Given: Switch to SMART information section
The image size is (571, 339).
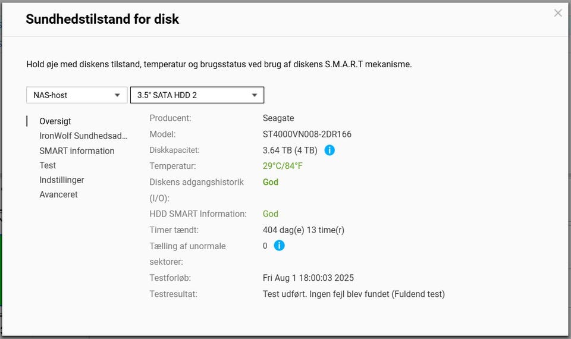Looking at the screenshot, I should (77, 150).
